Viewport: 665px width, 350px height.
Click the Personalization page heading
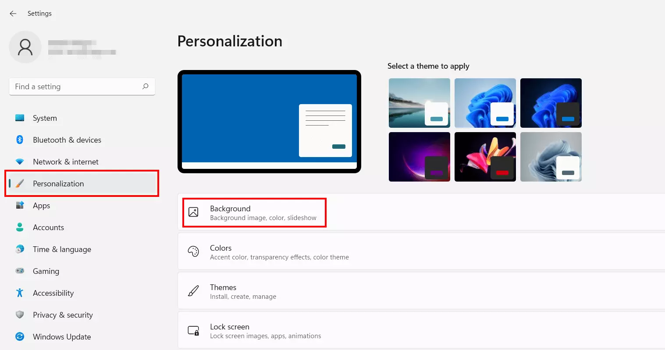tap(230, 41)
